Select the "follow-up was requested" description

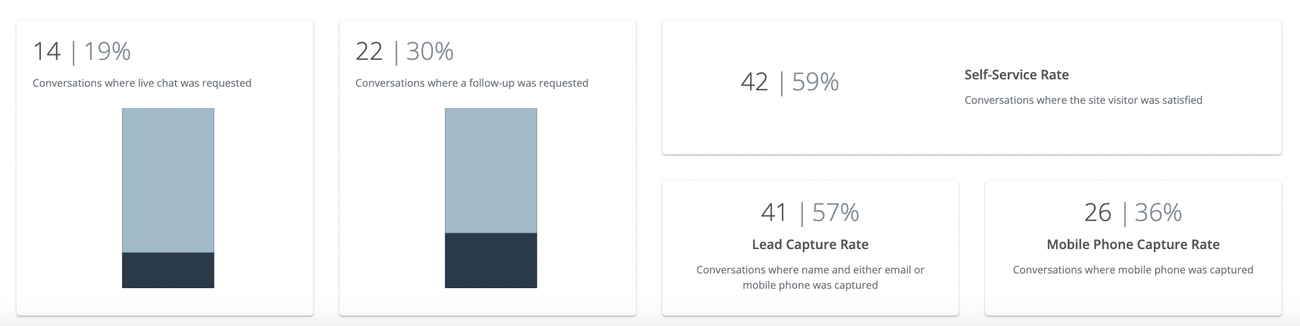click(x=471, y=83)
